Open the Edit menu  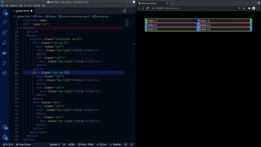(x=7, y=6)
